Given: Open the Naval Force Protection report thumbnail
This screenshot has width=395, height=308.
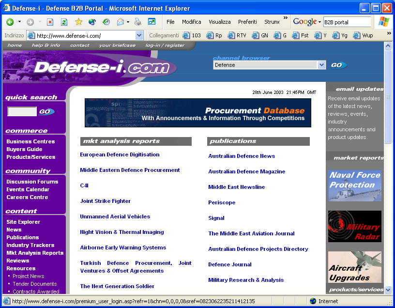Looking at the screenshot, I should click(x=355, y=185).
